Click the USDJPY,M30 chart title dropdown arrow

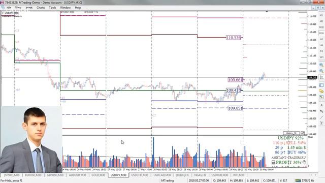(x=3, y=13)
